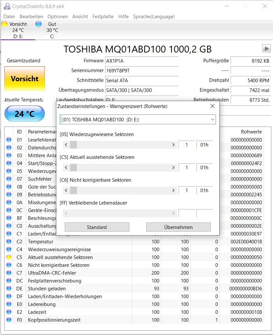Click status circle for C1 Laden/Entladen row
The height and width of the screenshot is (335, 273).
pyautogui.click(x=9, y=234)
